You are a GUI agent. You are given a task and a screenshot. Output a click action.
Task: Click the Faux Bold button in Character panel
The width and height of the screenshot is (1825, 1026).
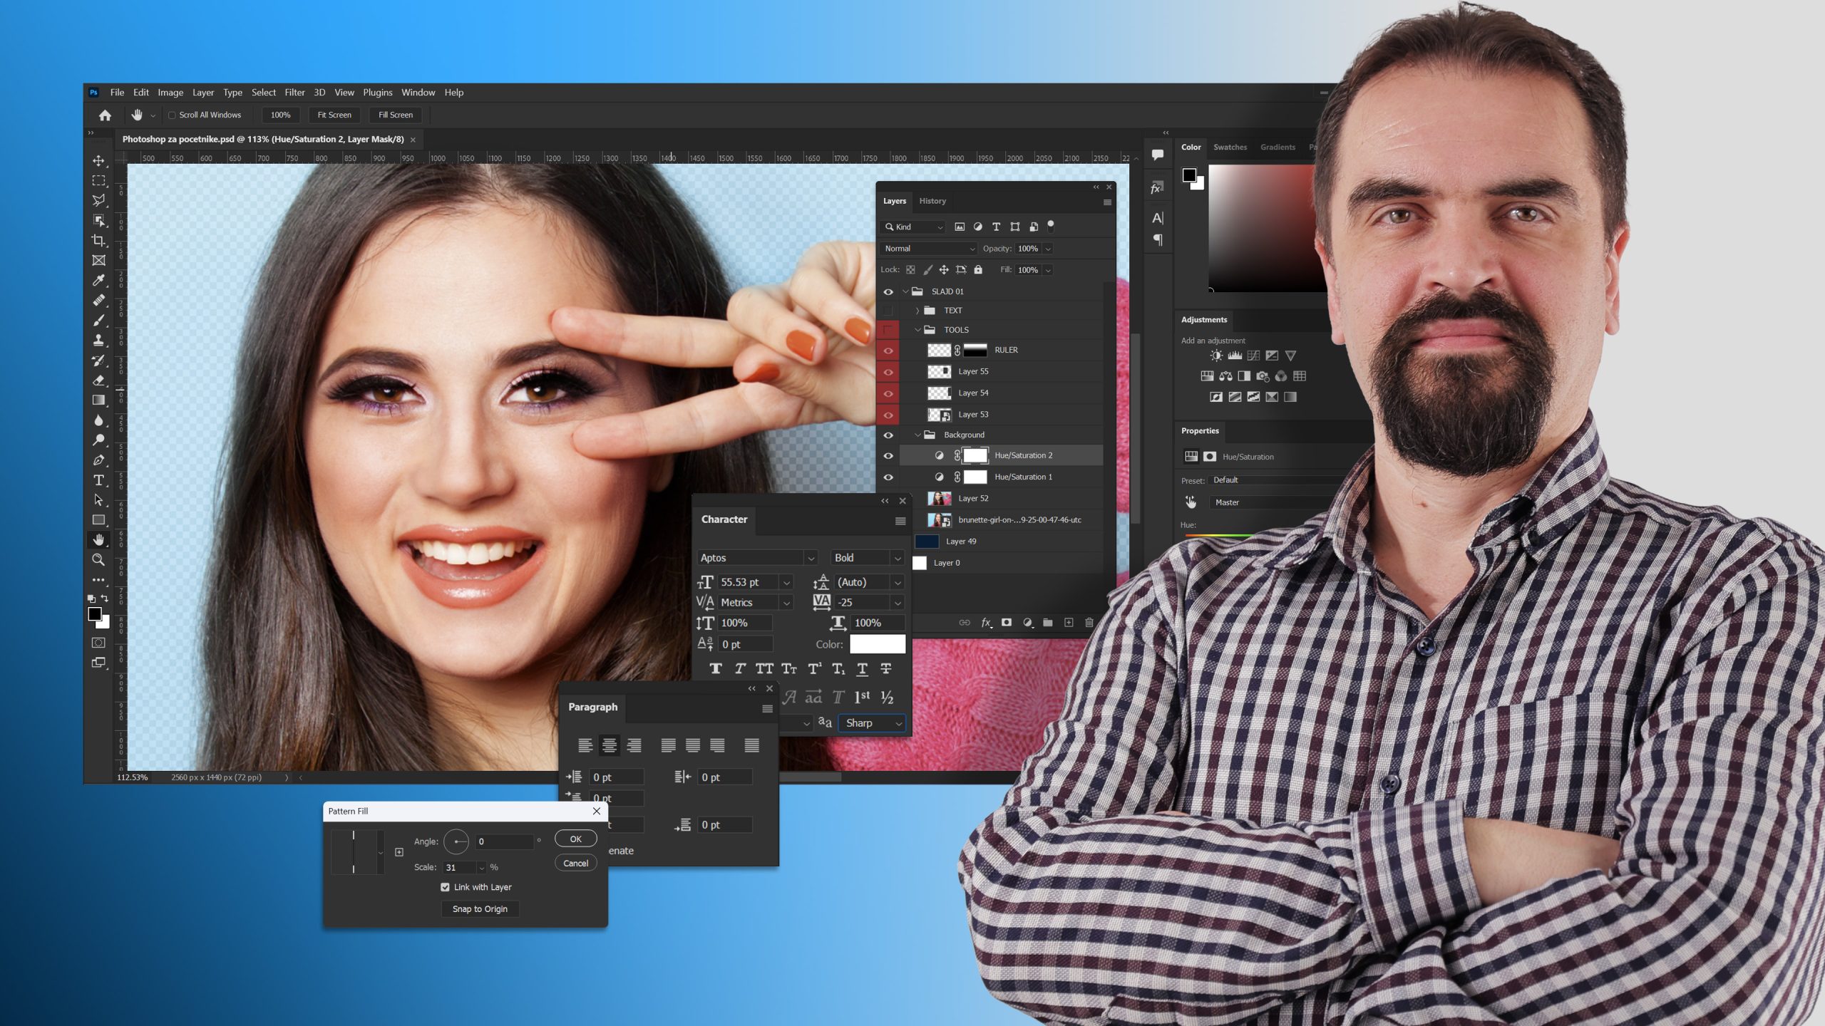(715, 668)
